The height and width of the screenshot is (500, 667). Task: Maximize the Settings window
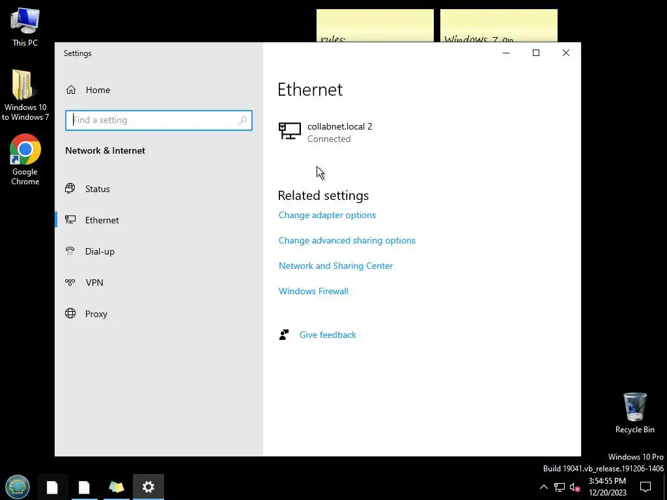pyautogui.click(x=536, y=53)
